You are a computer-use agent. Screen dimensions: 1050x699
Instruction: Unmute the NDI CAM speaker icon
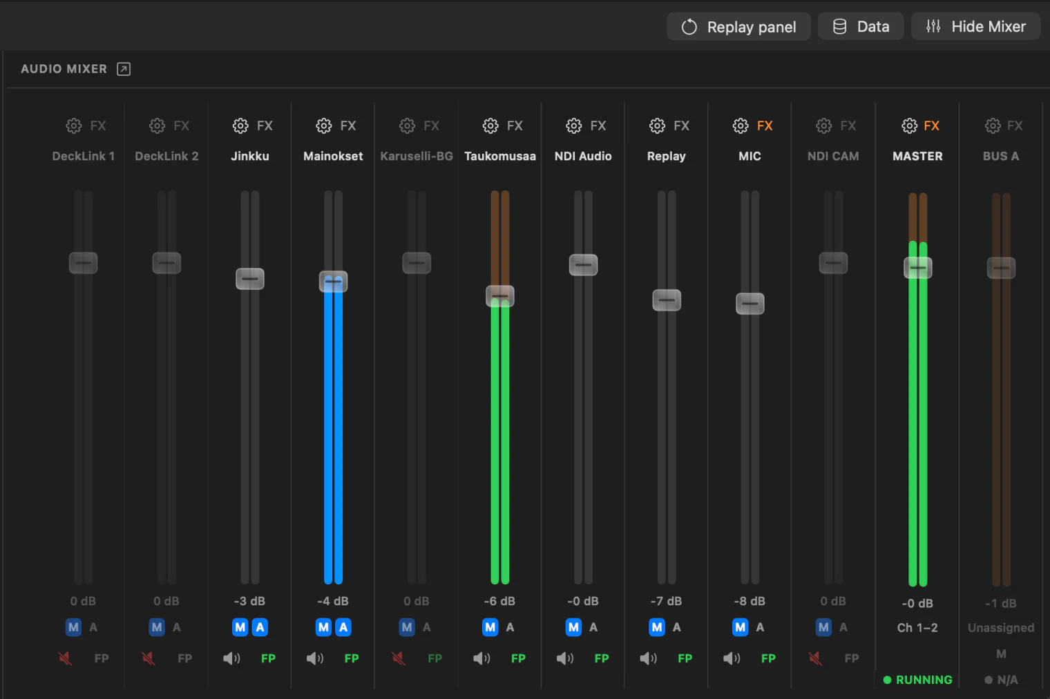point(816,658)
